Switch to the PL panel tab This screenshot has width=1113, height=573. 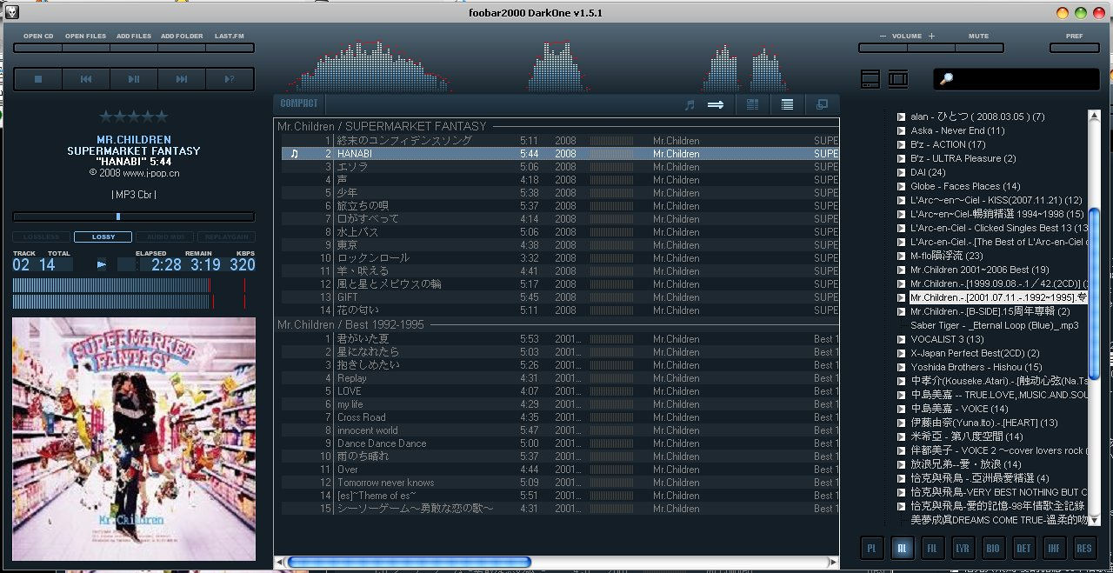[872, 549]
